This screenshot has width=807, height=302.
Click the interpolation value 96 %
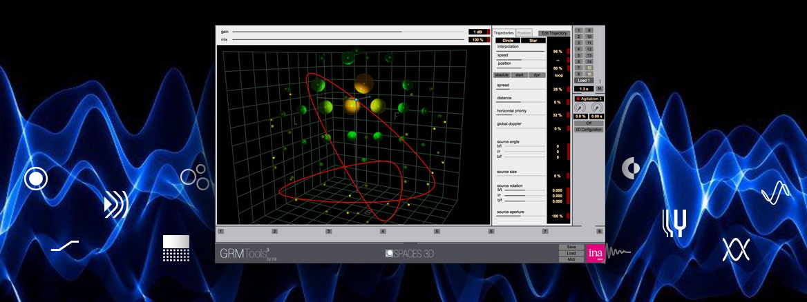pyautogui.click(x=558, y=52)
